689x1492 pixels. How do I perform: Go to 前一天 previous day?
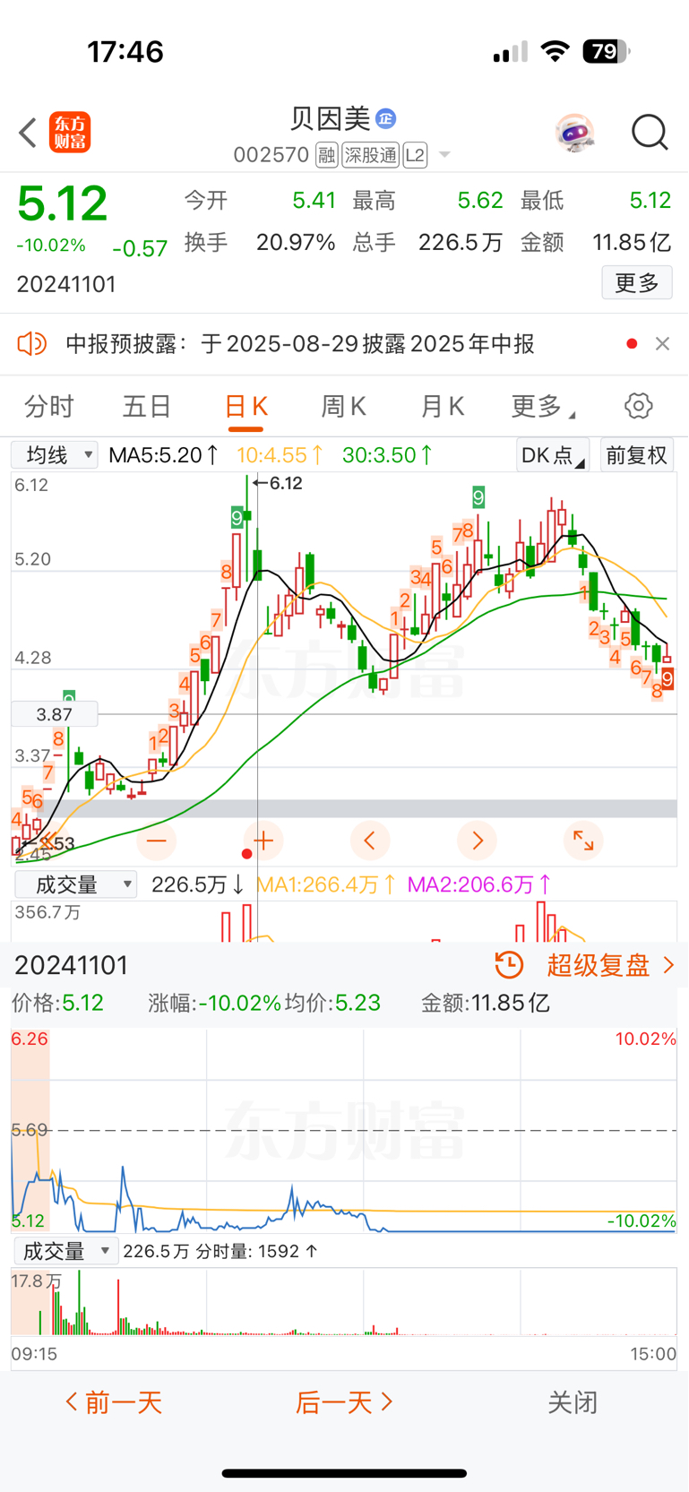point(114,1402)
